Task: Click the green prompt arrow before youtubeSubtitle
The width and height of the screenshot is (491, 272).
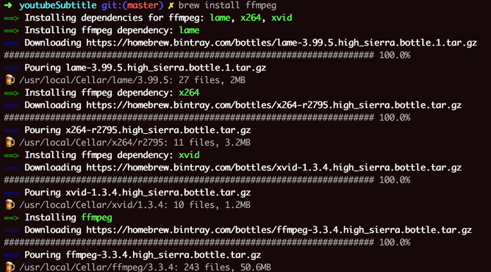Action: coord(8,5)
